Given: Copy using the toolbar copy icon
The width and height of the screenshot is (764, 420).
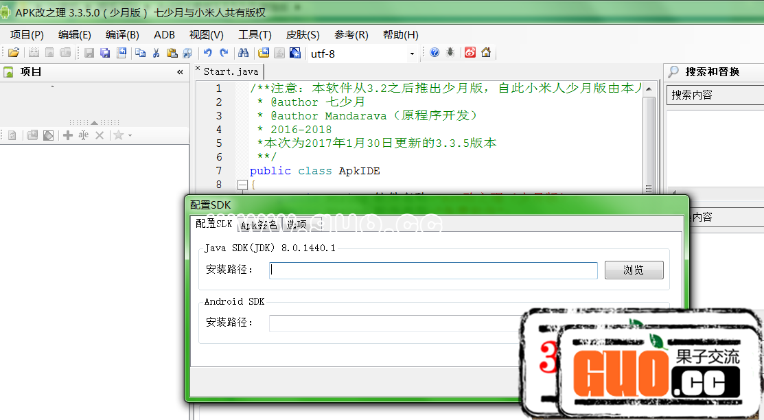Looking at the screenshot, I should tap(140, 53).
